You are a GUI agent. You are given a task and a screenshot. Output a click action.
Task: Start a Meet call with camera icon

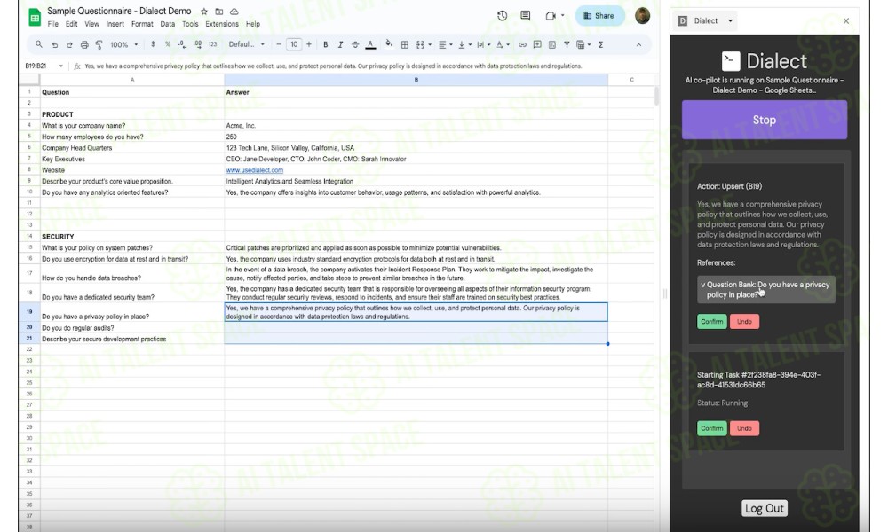[551, 16]
